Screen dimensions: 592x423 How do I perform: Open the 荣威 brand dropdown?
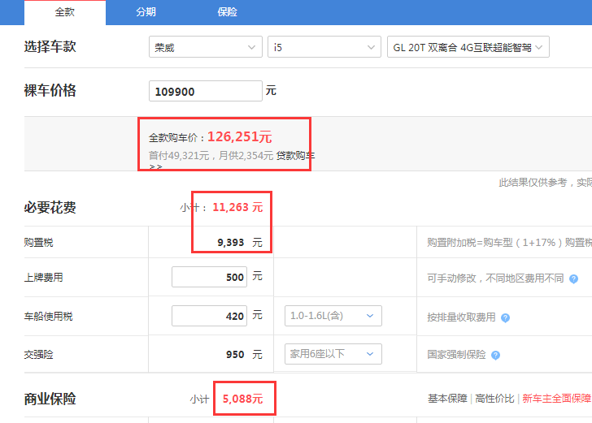(x=206, y=47)
